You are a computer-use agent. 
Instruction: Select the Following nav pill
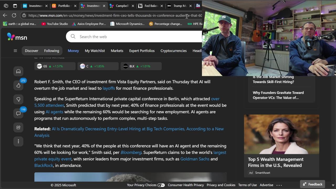coord(51,51)
